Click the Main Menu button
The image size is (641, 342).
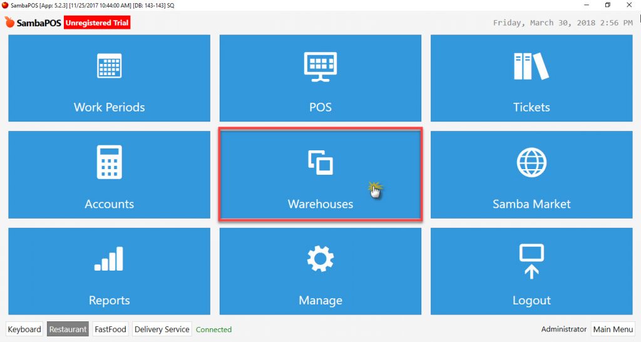coord(613,329)
